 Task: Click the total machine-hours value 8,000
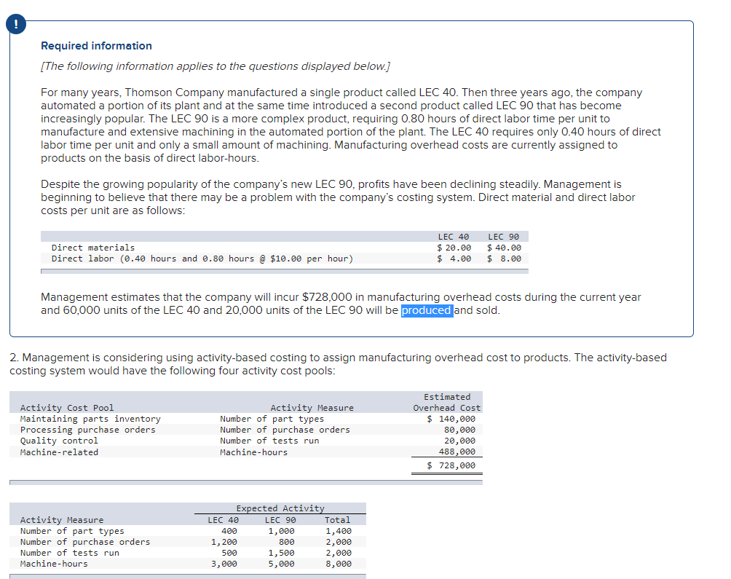[339, 564]
